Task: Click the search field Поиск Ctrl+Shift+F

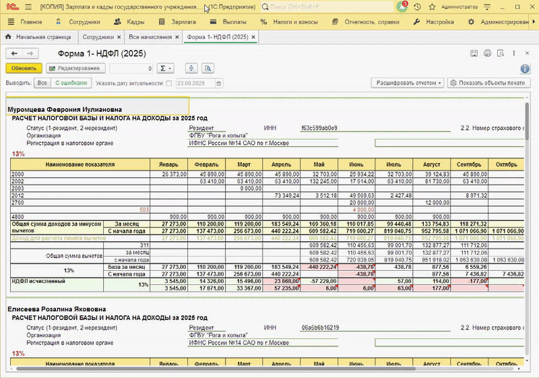Action: pyautogui.click(x=327, y=7)
